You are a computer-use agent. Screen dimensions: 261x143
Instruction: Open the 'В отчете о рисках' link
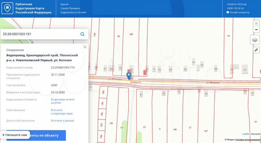pyautogui.click(x=62, y=121)
